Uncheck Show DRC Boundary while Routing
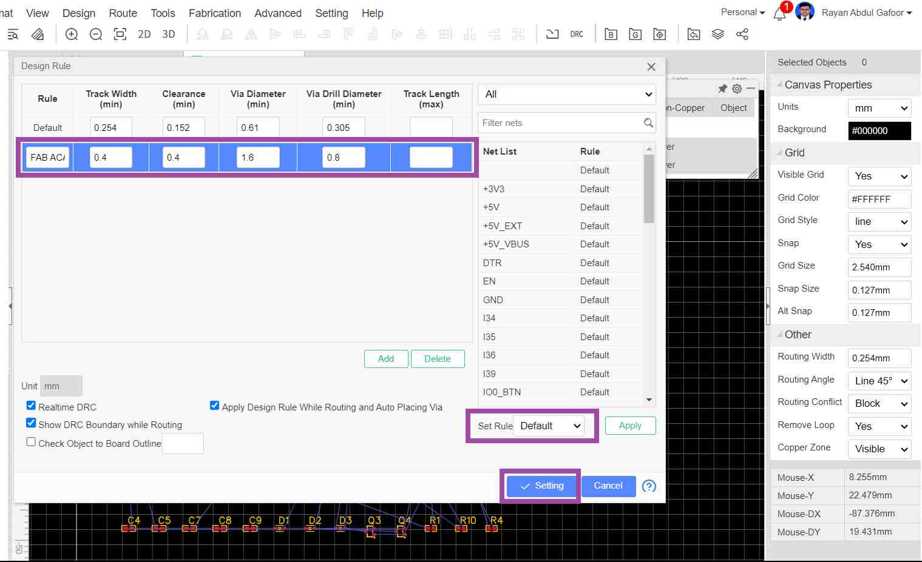The image size is (922, 562). (31, 423)
